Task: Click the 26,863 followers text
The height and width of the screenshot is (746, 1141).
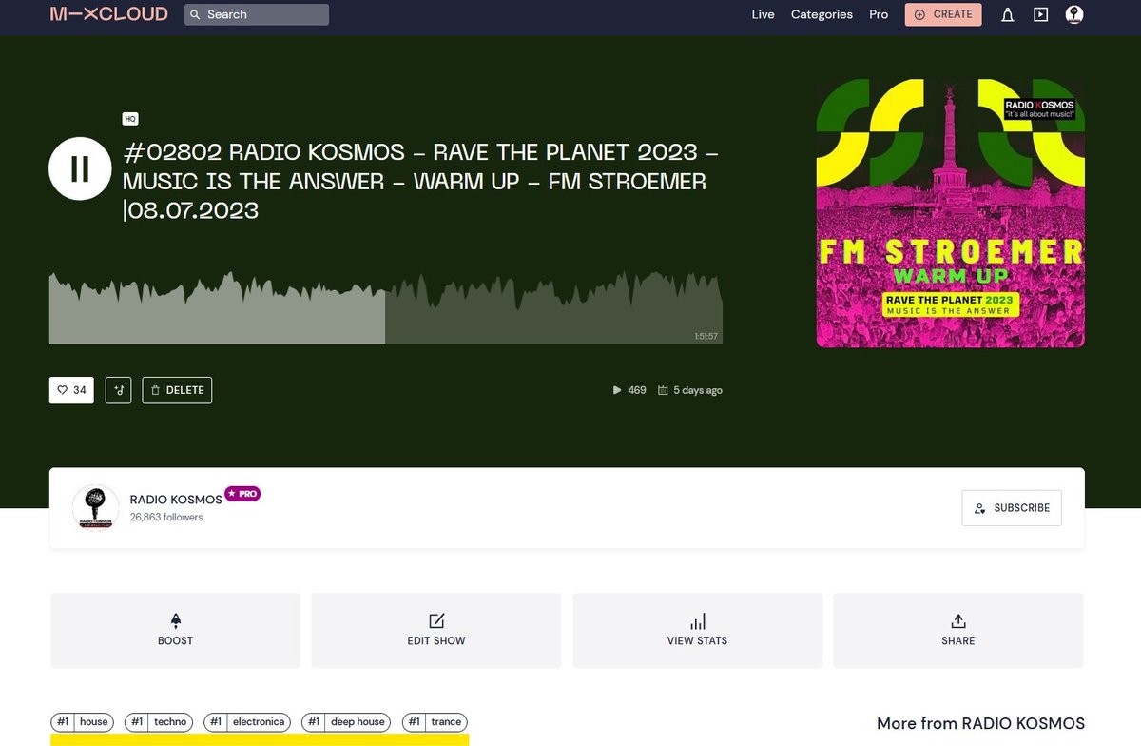Action: (166, 518)
